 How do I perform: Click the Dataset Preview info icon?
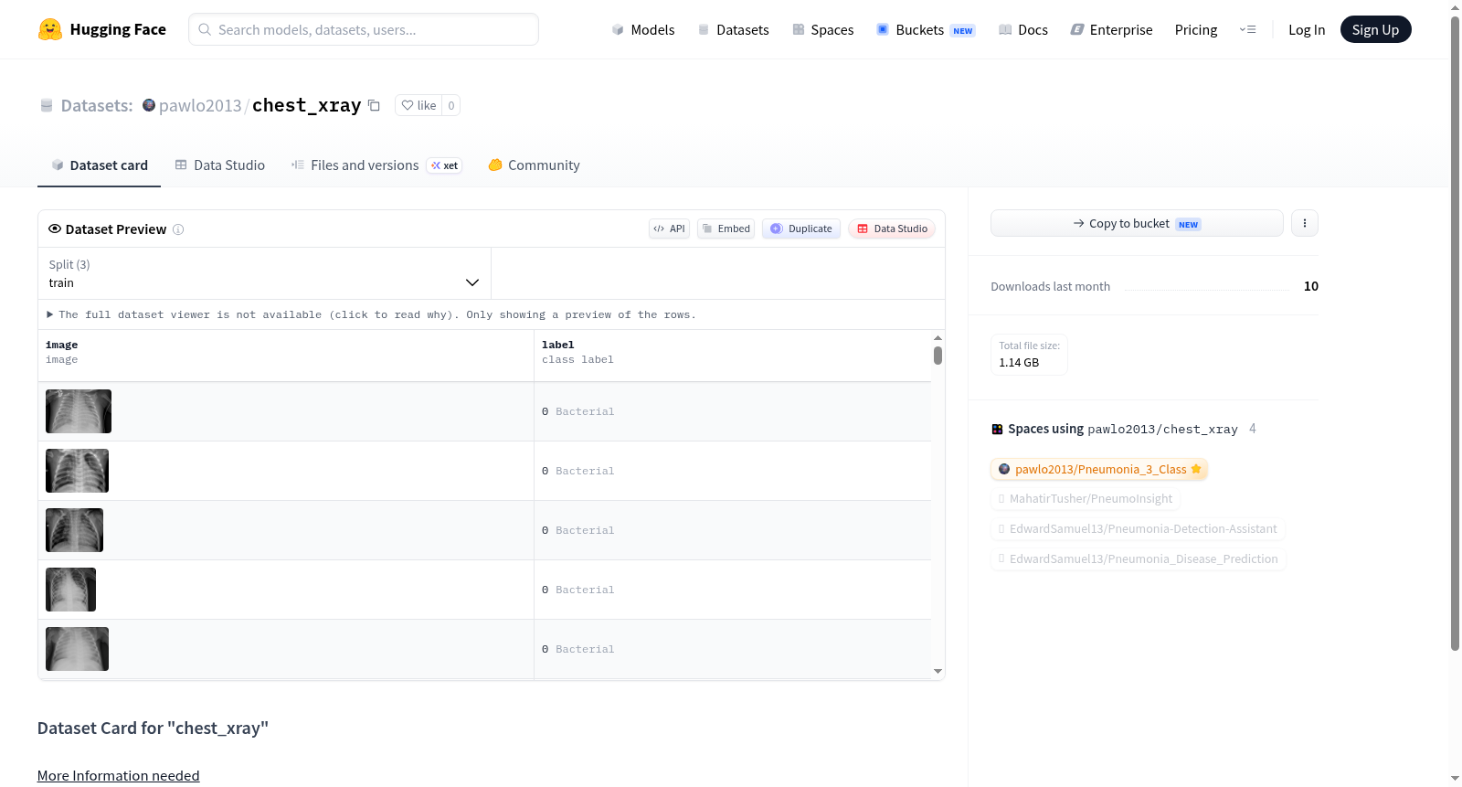click(178, 229)
